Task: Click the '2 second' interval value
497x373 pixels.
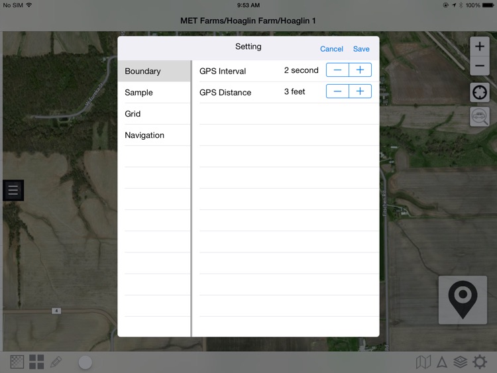Action: 301,70
